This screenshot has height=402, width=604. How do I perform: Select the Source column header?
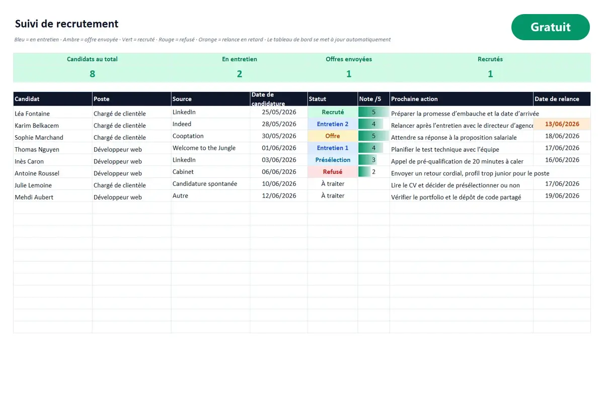pyautogui.click(x=211, y=99)
